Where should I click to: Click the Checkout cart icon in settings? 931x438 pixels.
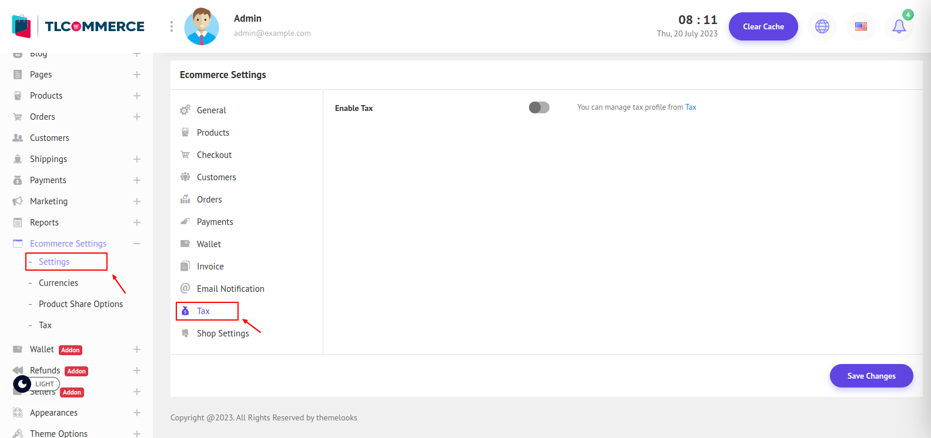click(x=185, y=155)
